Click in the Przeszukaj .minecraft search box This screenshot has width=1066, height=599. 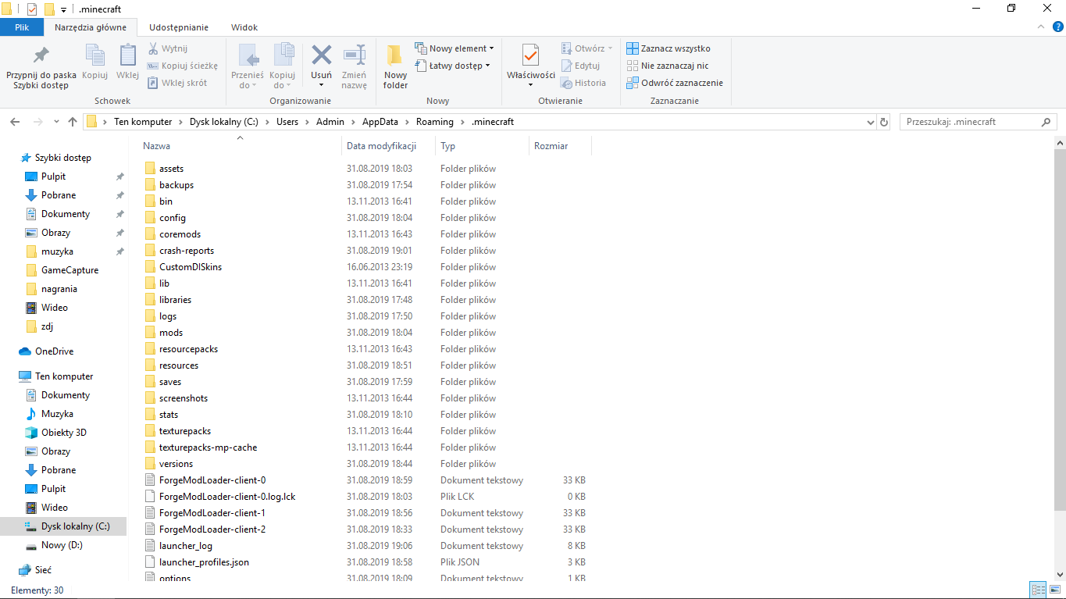click(x=970, y=122)
